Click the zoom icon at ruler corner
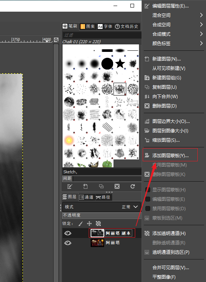This screenshot has height=282, width=206. click(x=56, y=40)
